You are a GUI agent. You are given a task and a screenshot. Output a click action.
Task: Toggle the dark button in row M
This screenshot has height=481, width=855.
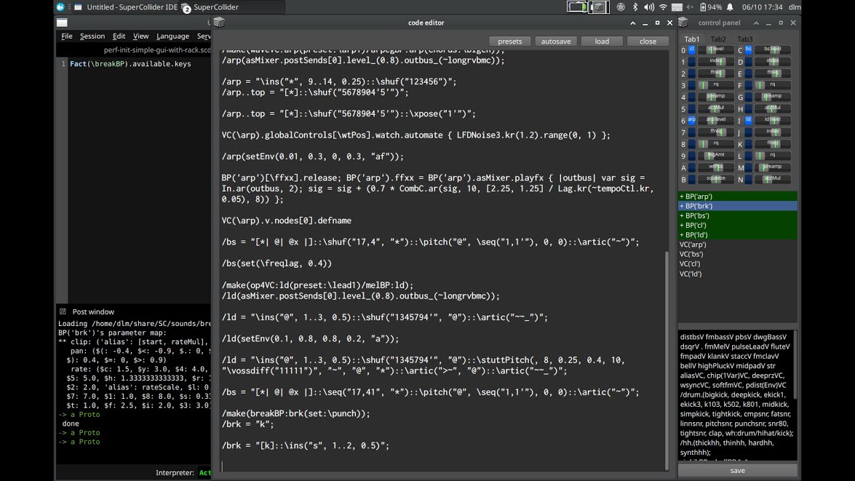[749, 168]
